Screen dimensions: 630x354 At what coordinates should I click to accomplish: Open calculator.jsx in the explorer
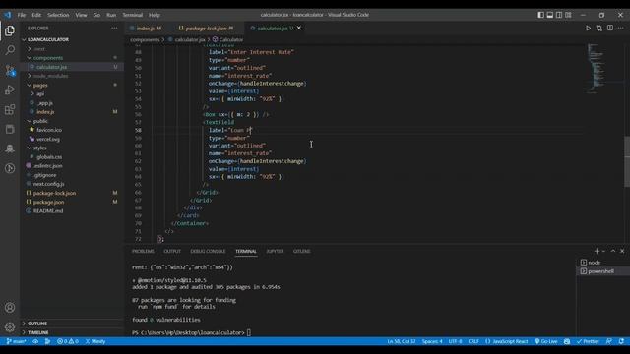[72, 67]
